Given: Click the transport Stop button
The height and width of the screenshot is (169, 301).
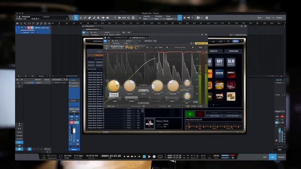Looking at the screenshot, I should click(144, 156).
